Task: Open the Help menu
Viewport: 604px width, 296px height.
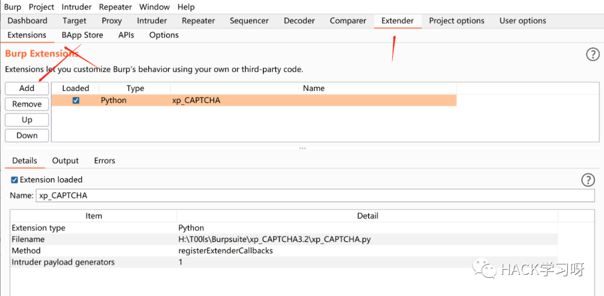Action: pyautogui.click(x=186, y=7)
